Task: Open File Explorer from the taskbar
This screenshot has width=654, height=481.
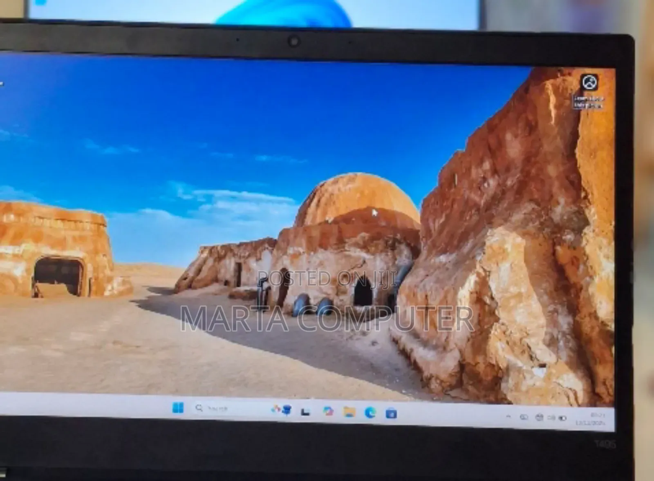Action: tap(349, 412)
